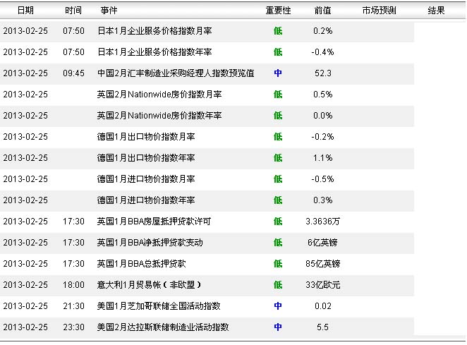Select event 德国1月出口物价指数年率

pyautogui.click(x=146, y=158)
